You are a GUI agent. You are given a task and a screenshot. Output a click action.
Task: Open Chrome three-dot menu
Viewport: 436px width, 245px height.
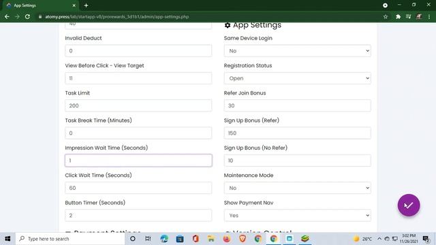tap(429, 16)
